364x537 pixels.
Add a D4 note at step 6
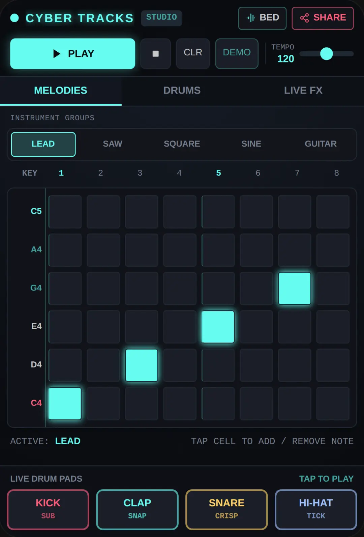[x=256, y=365]
